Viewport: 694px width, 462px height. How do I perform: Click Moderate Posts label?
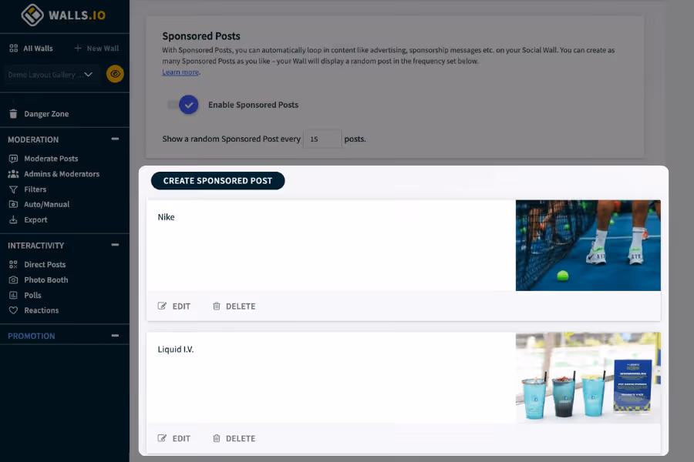[x=51, y=159]
